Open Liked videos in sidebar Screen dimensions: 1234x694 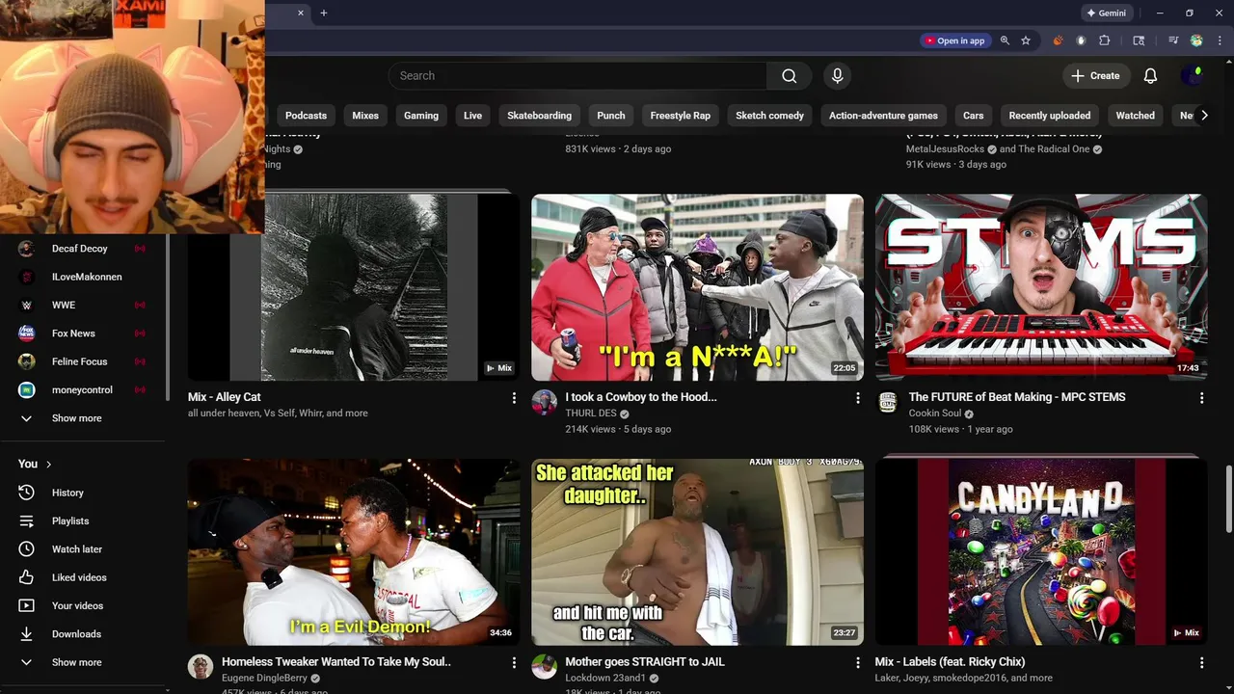(x=83, y=577)
